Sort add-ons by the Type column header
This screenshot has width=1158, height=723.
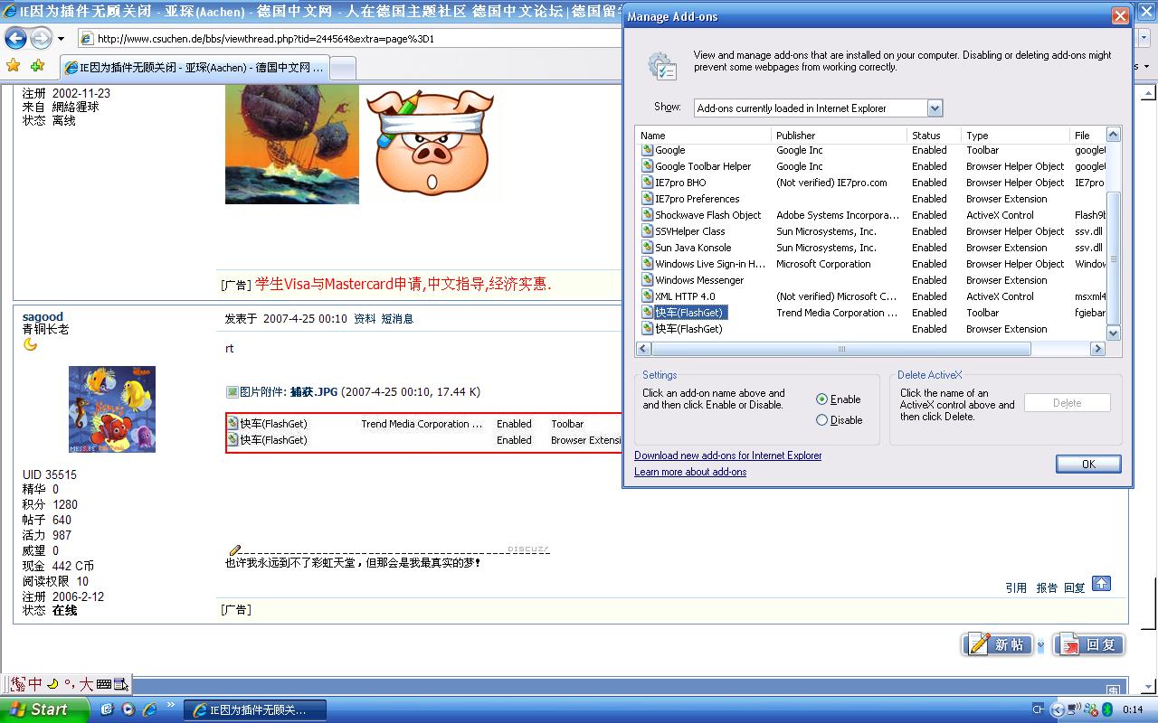(x=1015, y=135)
